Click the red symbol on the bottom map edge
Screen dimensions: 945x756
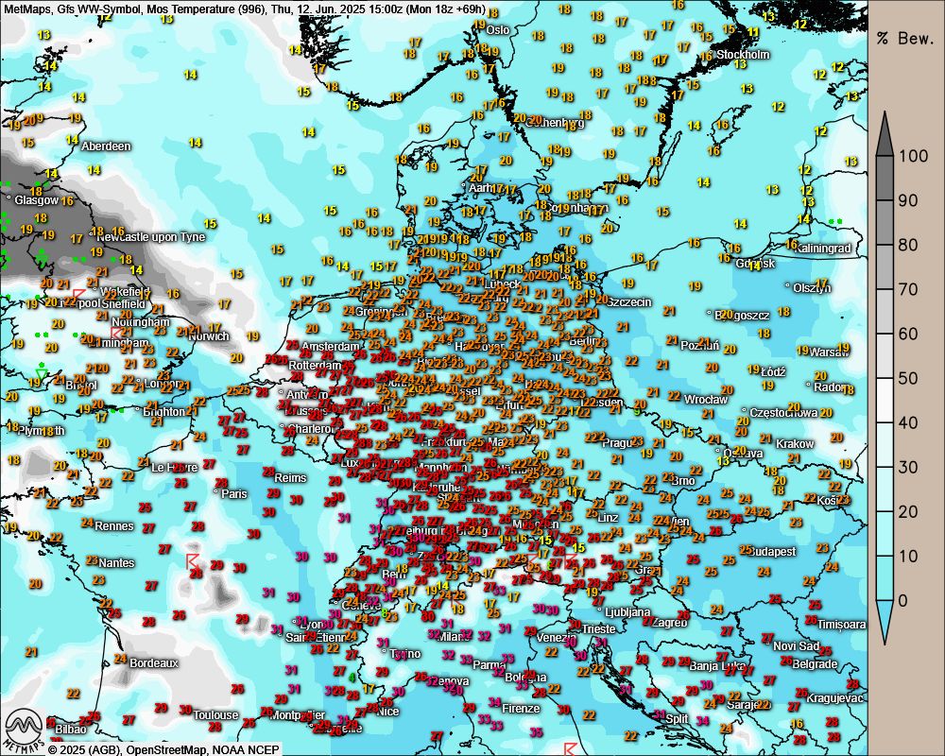point(570,748)
